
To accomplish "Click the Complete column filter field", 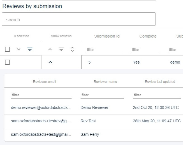I will (x=145, y=50).
